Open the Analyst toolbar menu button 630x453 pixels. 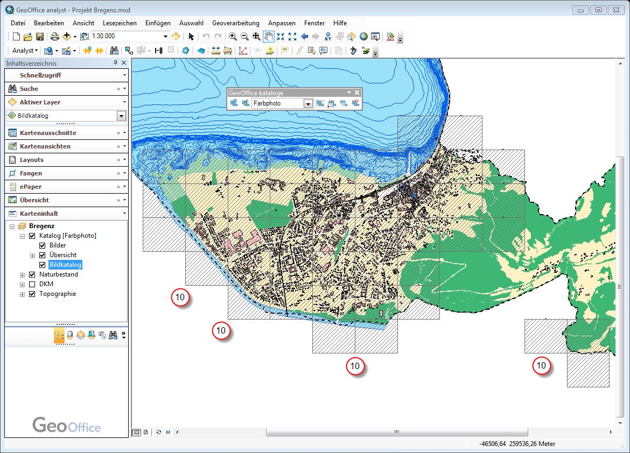click(25, 51)
